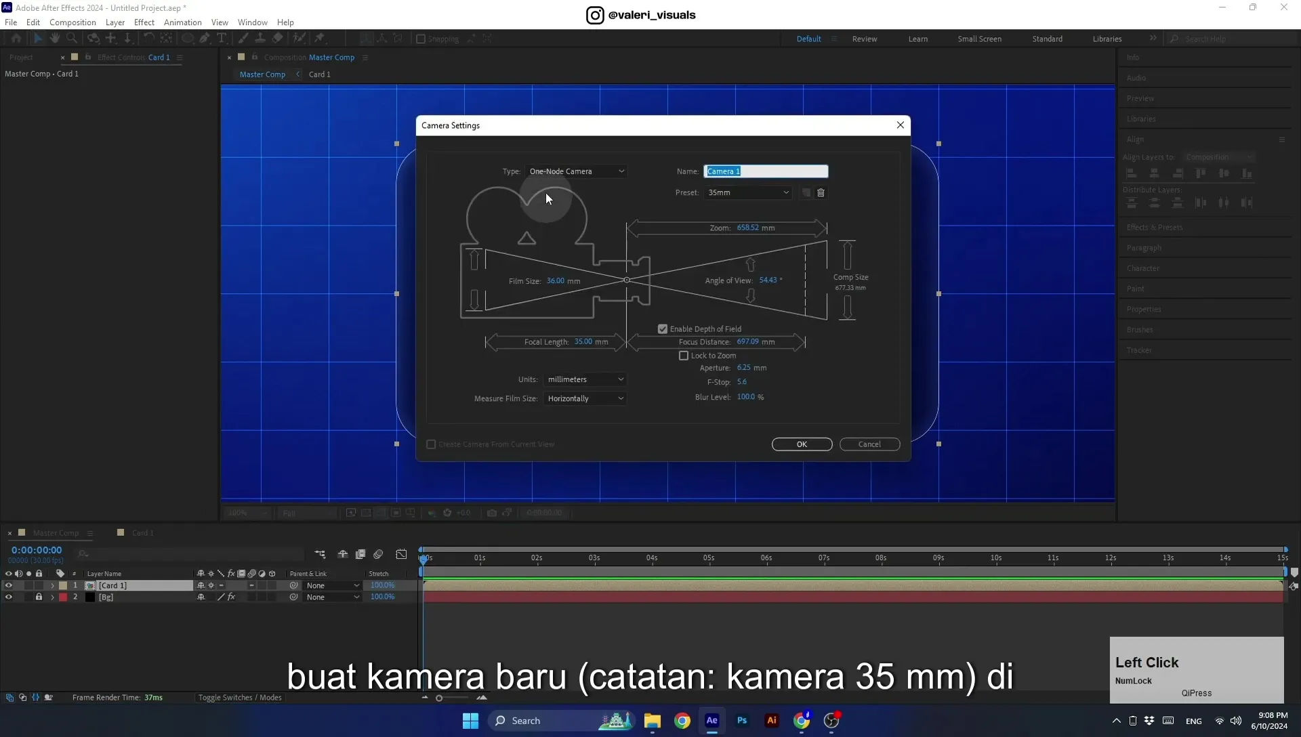The width and height of the screenshot is (1301, 737).
Task: Open the File menu
Action: pos(11,22)
